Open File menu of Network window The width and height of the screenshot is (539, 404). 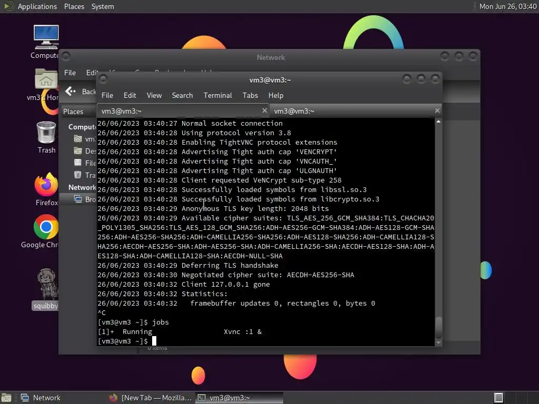pyautogui.click(x=70, y=73)
